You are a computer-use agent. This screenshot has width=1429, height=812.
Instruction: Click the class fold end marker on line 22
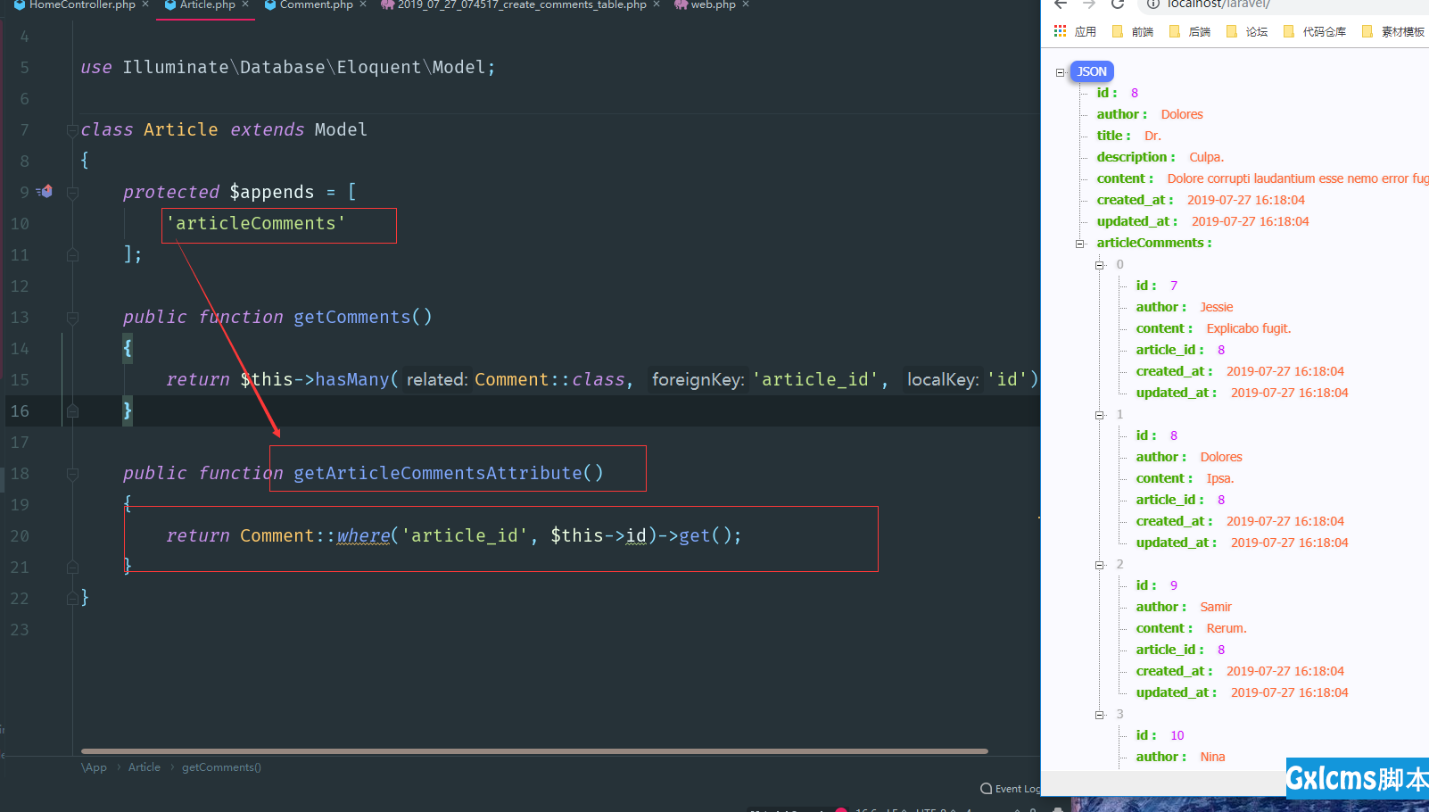pos(72,599)
